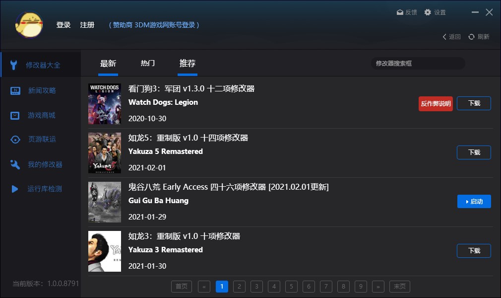
Task: Focus the 修改器搜索框 search field
Action: tap(418, 64)
